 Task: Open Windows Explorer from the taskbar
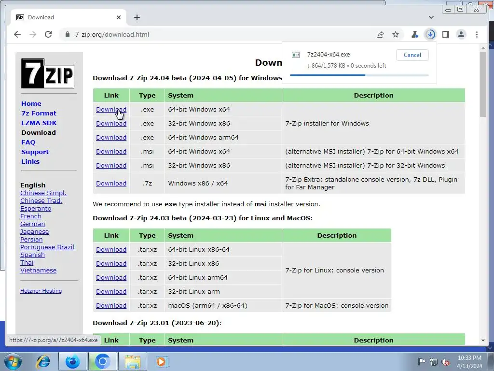coord(133,361)
